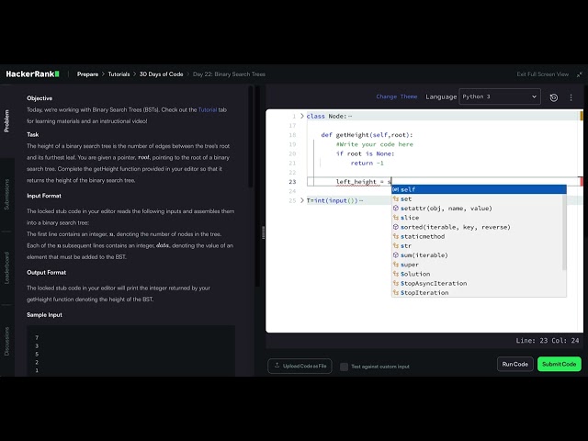Viewport: 588px width, 441px height.
Task: Reset code using the restore icon
Action: (x=553, y=97)
